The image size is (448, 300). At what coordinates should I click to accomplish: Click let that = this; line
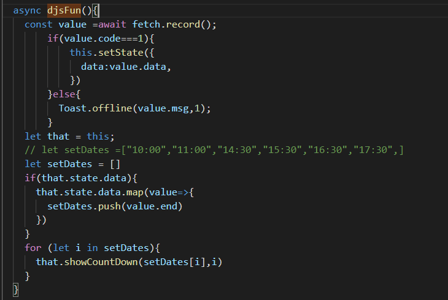[x=69, y=137]
